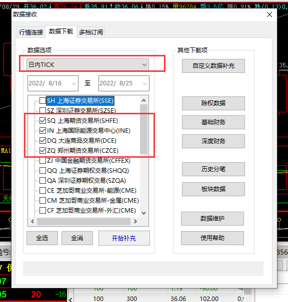Image resolution: width=288 pixels, height=302 pixels.
Task: Click the list's horizontal scroll-left arrow
Action: [32, 222]
